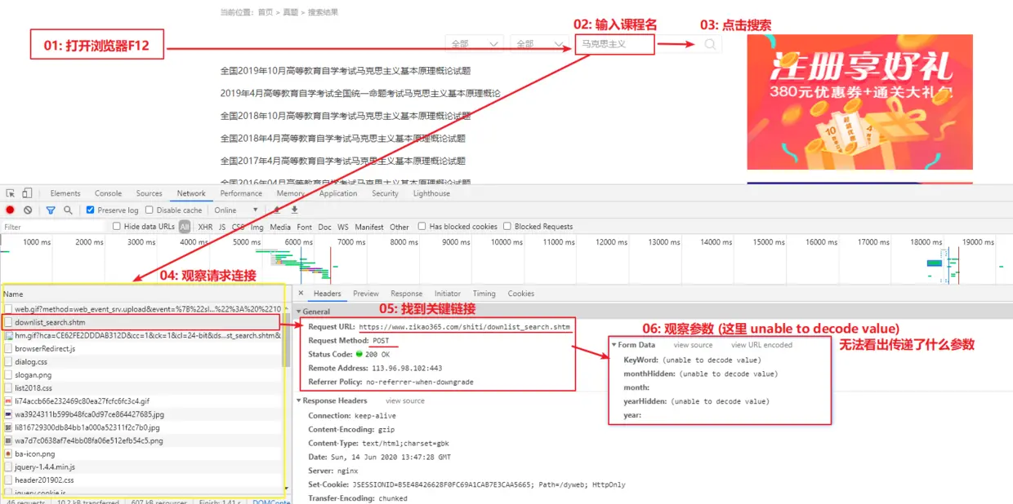The height and width of the screenshot is (504, 1013).
Task: Open the Lighthouse tab
Action: pyautogui.click(x=431, y=193)
